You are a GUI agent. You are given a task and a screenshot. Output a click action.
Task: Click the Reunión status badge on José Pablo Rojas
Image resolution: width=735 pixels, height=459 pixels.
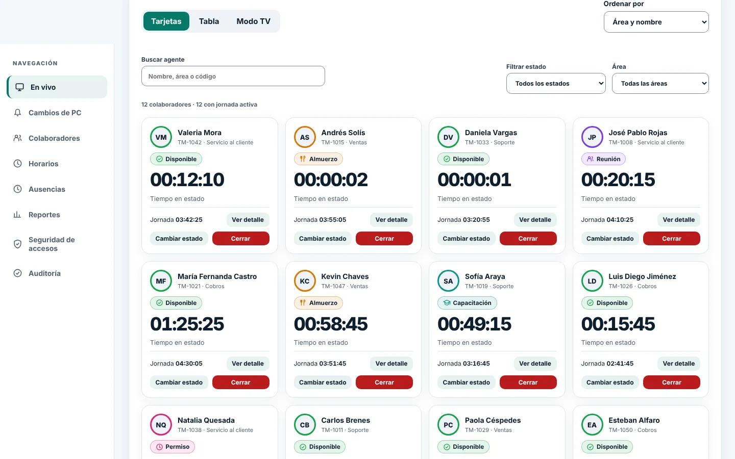603,159
